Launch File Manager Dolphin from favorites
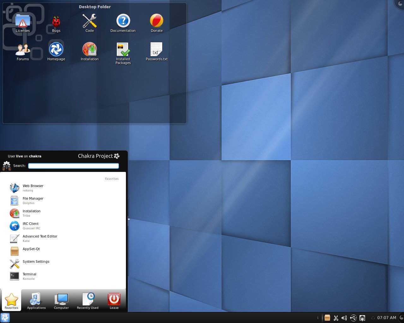 63,201
